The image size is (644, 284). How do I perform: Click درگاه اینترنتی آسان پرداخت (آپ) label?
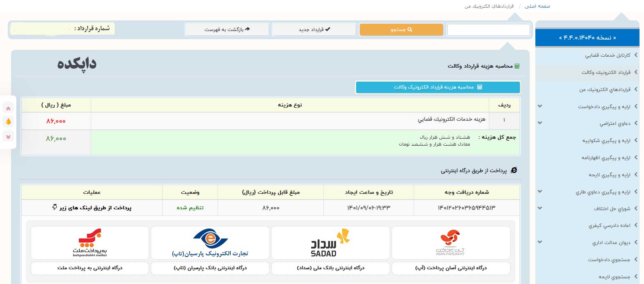pyautogui.click(x=451, y=268)
